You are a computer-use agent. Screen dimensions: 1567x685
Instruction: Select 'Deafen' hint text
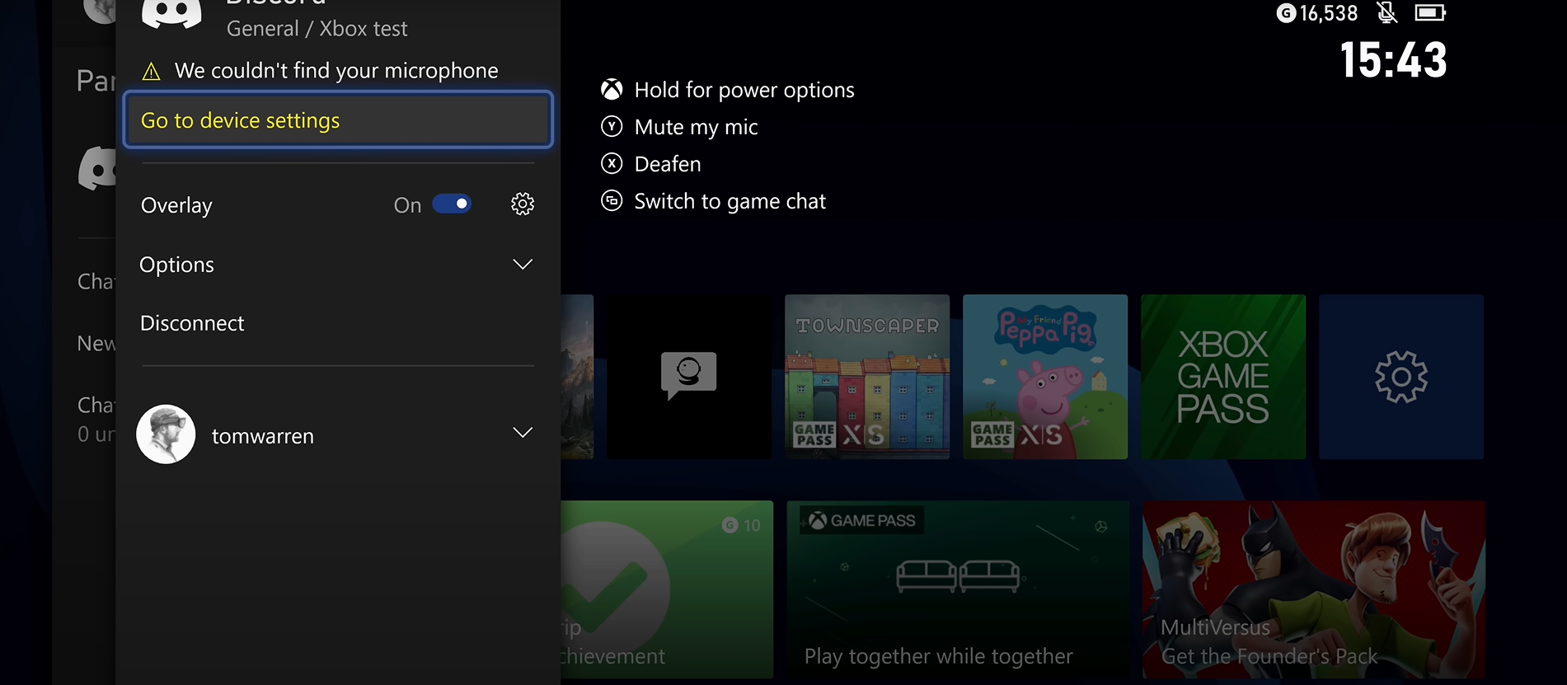pyautogui.click(x=668, y=164)
